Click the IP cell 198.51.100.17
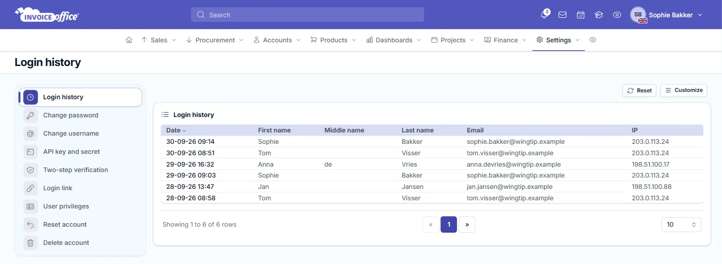The height and width of the screenshot is (264, 722). pos(650,164)
